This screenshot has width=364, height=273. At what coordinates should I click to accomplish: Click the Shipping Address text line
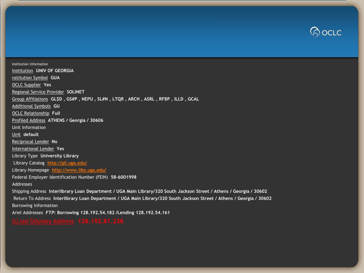click(x=139, y=191)
